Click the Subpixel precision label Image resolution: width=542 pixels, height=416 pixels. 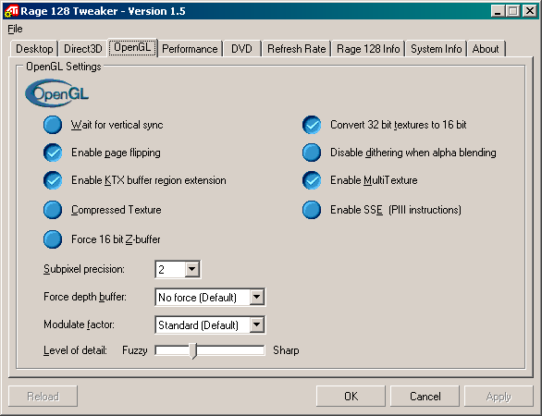pos(84,269)
